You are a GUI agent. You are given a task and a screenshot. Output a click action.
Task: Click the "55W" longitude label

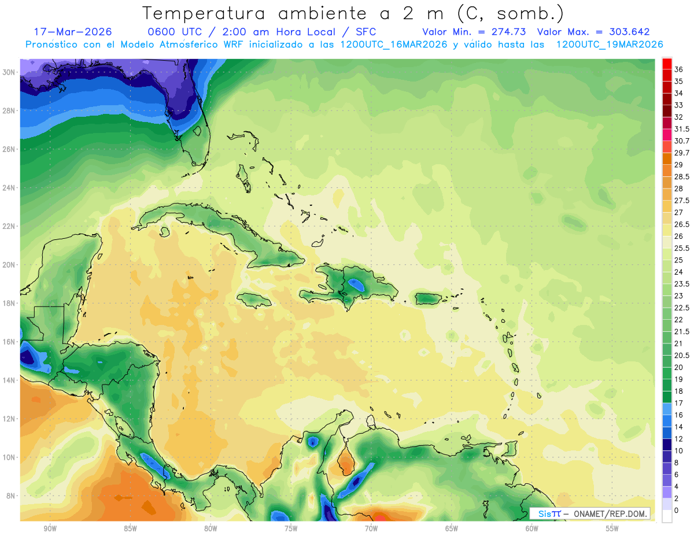coord(612,529)
